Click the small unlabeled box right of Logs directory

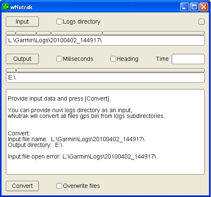(x=201, y=22)
